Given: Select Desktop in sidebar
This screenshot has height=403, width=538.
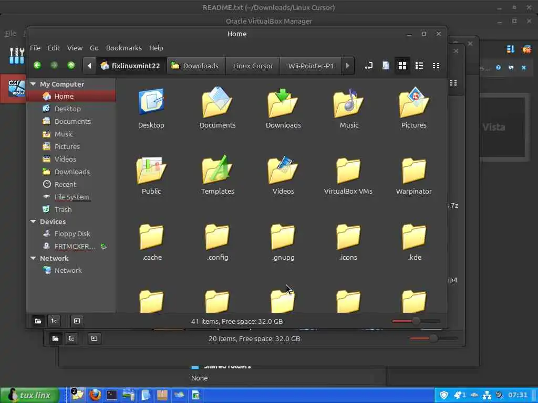Looking at the screenshot, I should point(71,109).
